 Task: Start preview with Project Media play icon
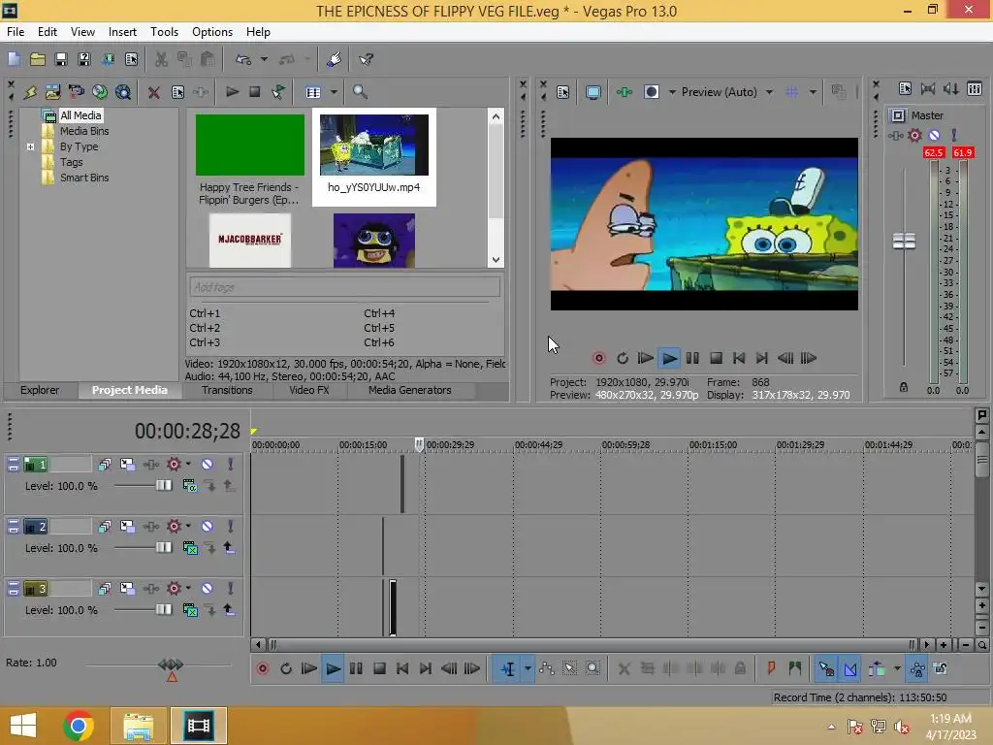point(232,92)
